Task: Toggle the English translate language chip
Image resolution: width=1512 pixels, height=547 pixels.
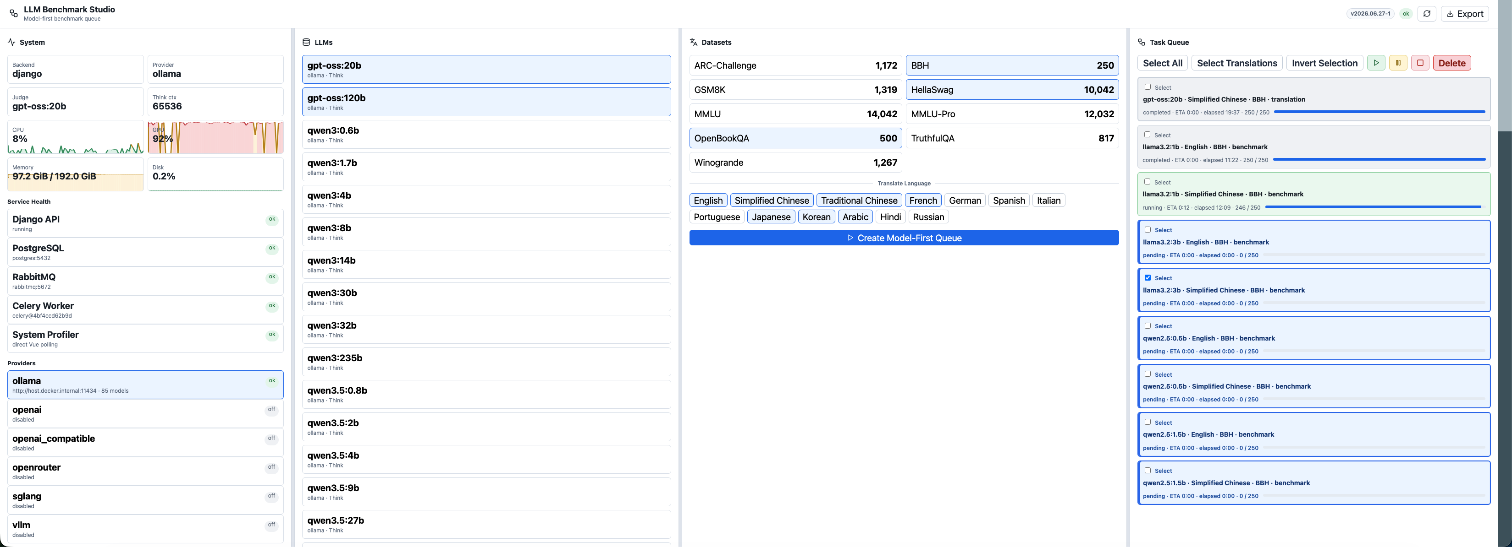Action: coord(708,200)
